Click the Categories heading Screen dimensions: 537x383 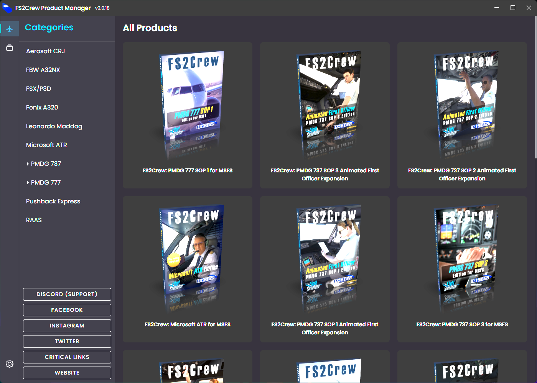click(x=49, y=28)
